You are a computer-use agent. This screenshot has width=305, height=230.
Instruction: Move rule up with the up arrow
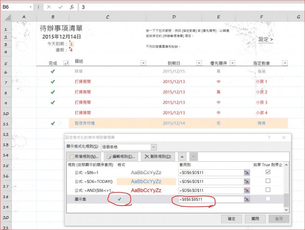183,157
